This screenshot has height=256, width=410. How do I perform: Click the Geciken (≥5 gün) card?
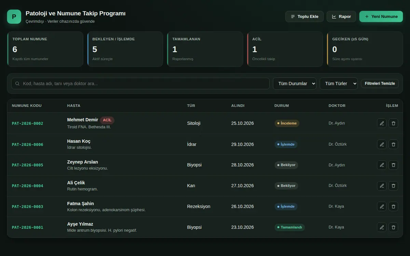[x=365, y=49]
